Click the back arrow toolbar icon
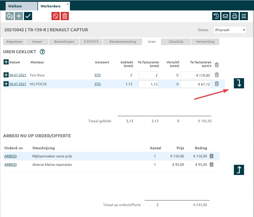 tap(10, 16)
